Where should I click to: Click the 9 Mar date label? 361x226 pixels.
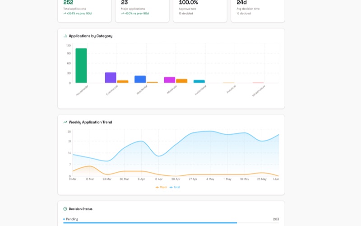tap(73, 179)
